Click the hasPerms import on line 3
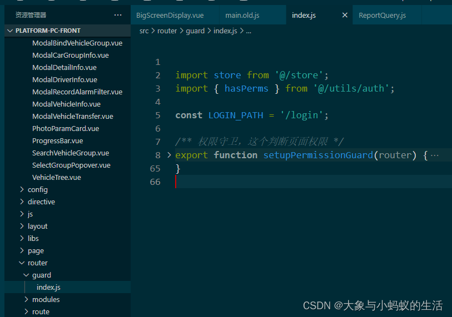The image size is (452, 317). [246, 88]
